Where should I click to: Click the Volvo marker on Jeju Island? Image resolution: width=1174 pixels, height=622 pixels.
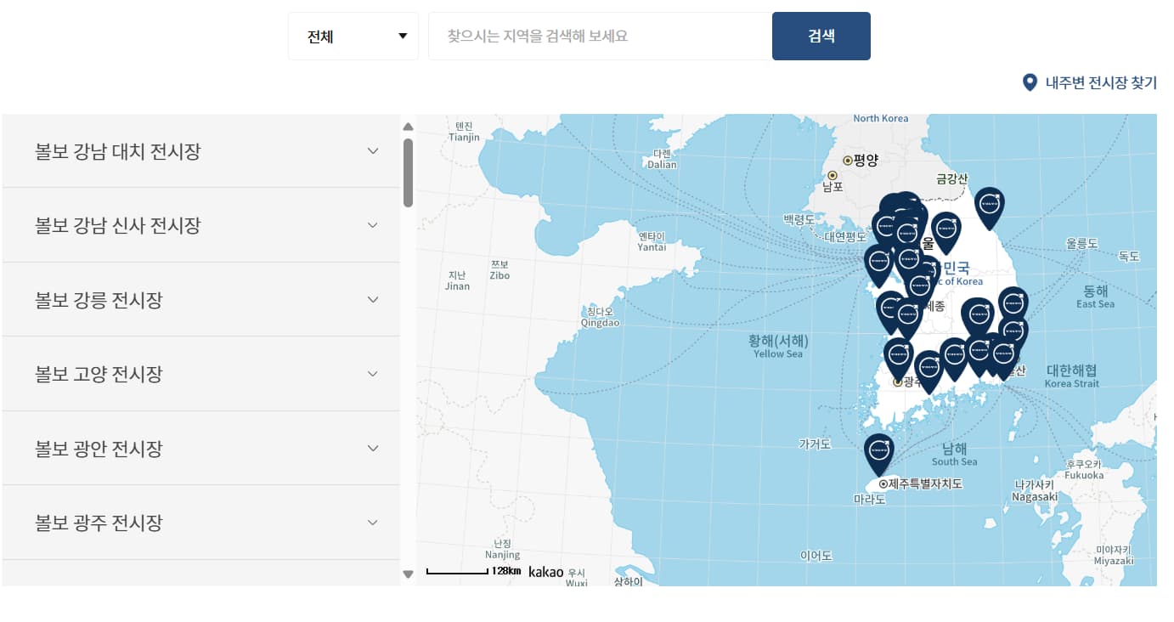tap(878, 450)
